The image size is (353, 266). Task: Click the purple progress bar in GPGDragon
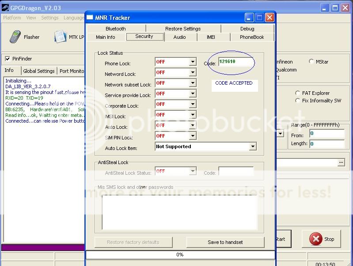pyautogui.click(x=43, y=247)
